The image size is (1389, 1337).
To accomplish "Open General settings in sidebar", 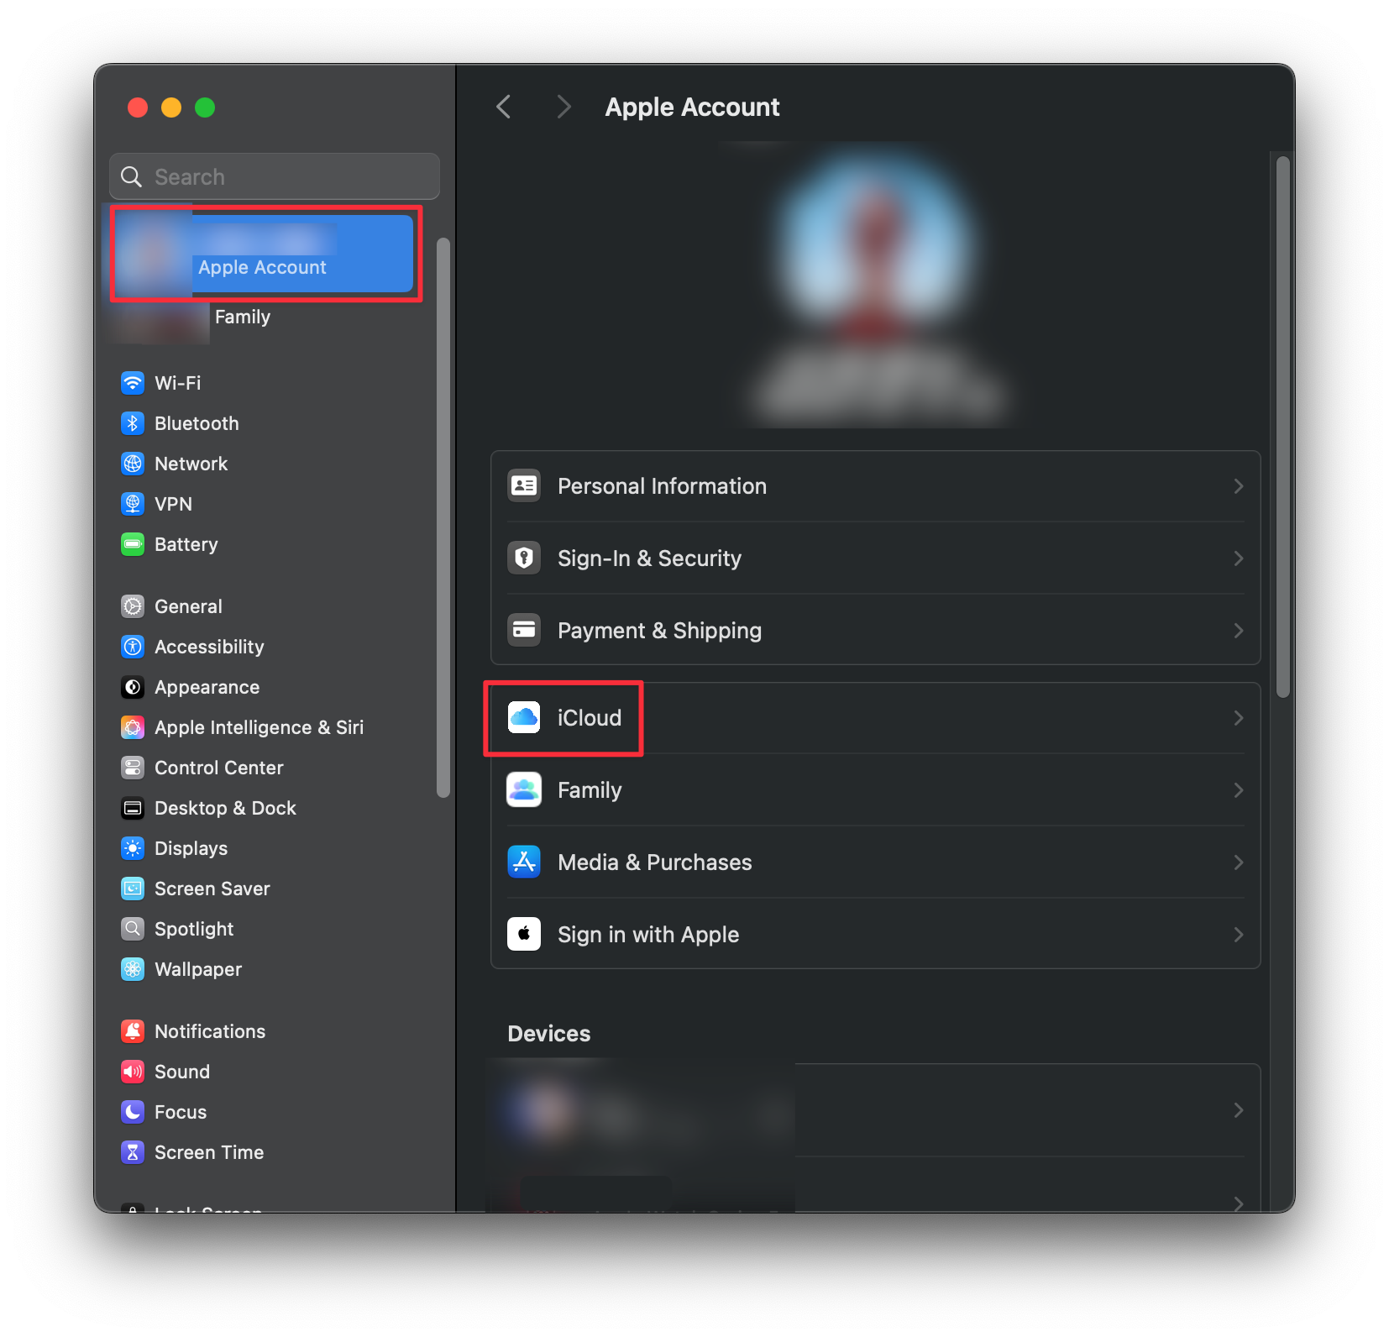I will 188,606.
